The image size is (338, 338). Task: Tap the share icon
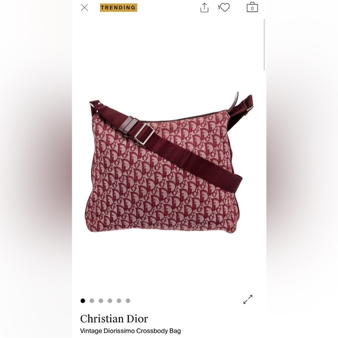(x=204, y=8)
